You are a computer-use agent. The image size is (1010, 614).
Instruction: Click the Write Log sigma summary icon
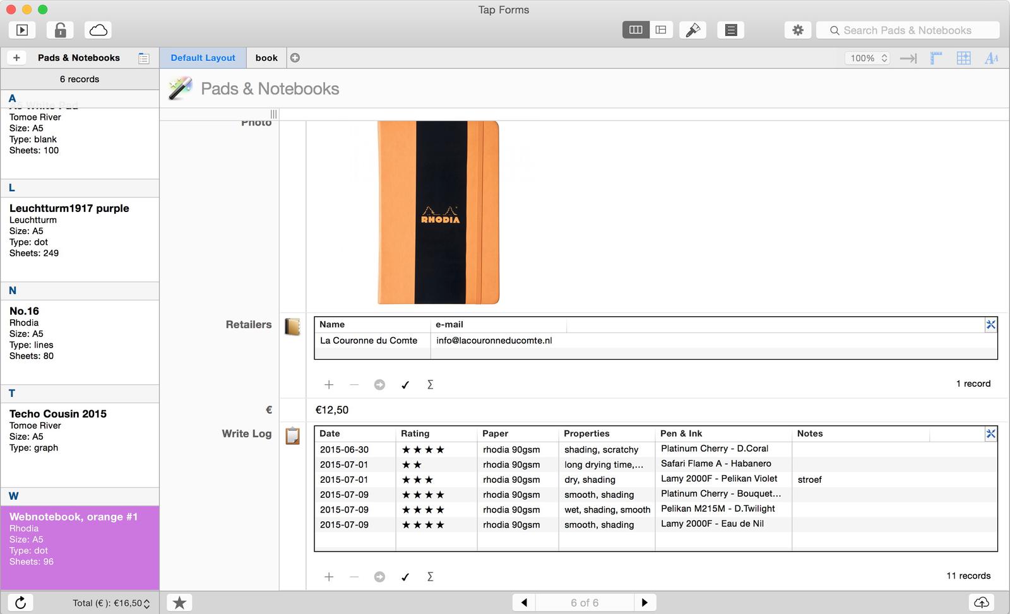[430, 577]
